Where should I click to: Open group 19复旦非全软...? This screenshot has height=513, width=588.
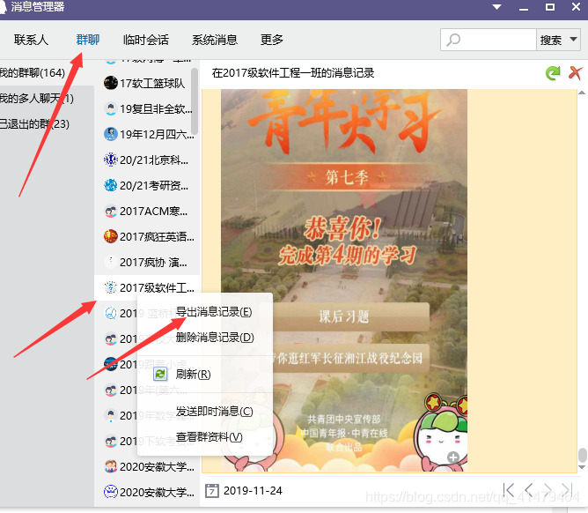147,109
